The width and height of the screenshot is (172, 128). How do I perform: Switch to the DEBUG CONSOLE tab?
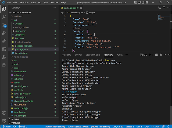pos(93,55)
